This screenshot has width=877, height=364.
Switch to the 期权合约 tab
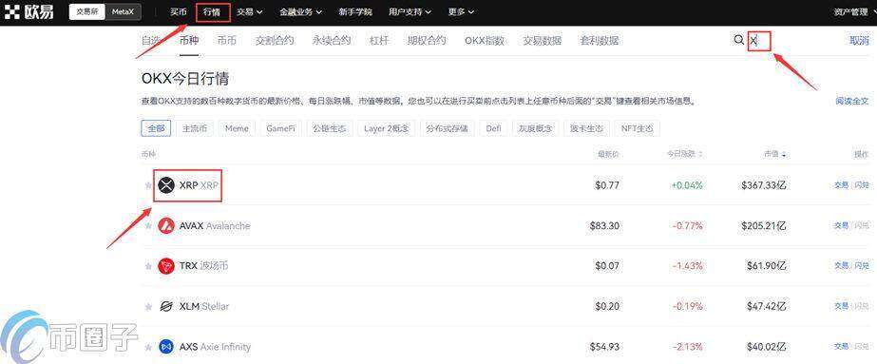pos(427,40)
